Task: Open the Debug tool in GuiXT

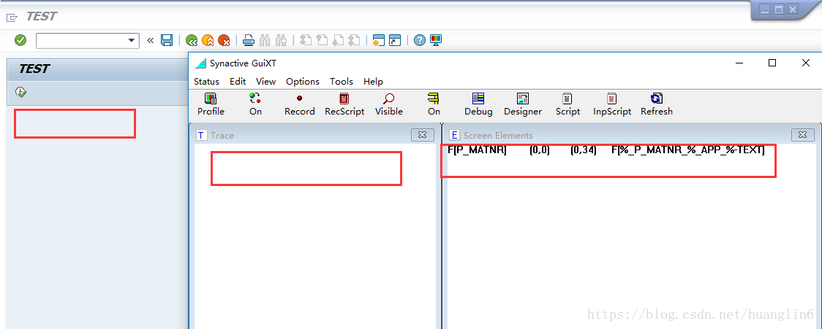Action: tap(478, 104)
